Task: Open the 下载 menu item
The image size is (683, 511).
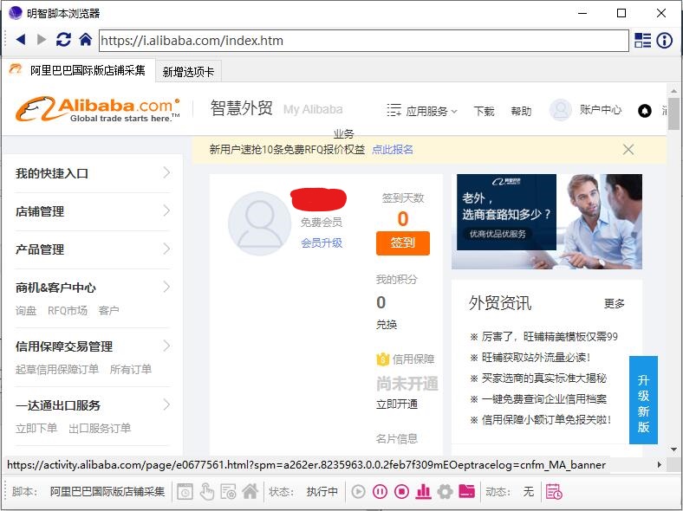Action: click(484, 112)
